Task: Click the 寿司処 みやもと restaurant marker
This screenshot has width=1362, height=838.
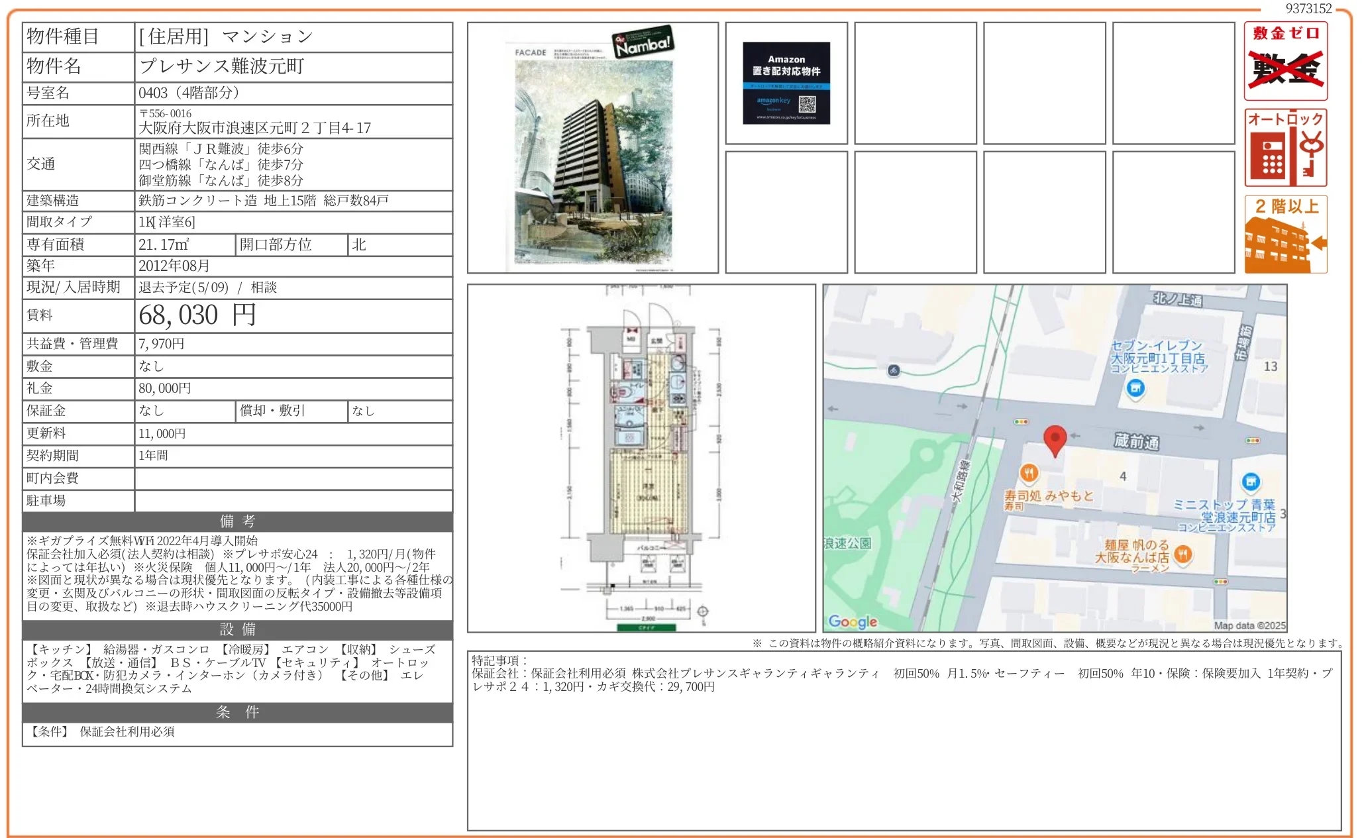Action: coord(1028,473)
